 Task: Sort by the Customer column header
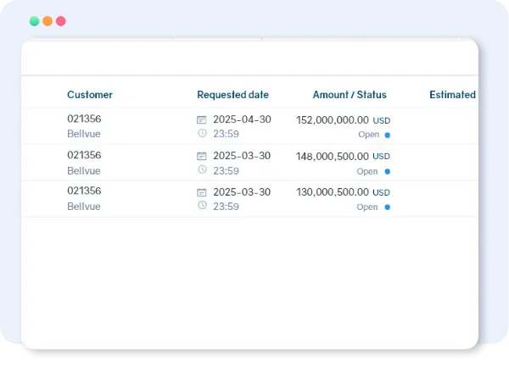[x=90, y=95]
